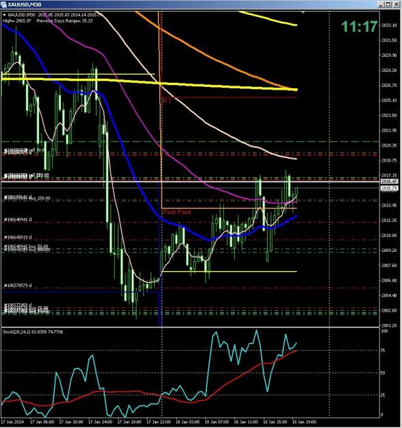
Task: Click the '18 Jan 19:00' time axis label
Action: (x=304, y=422)
